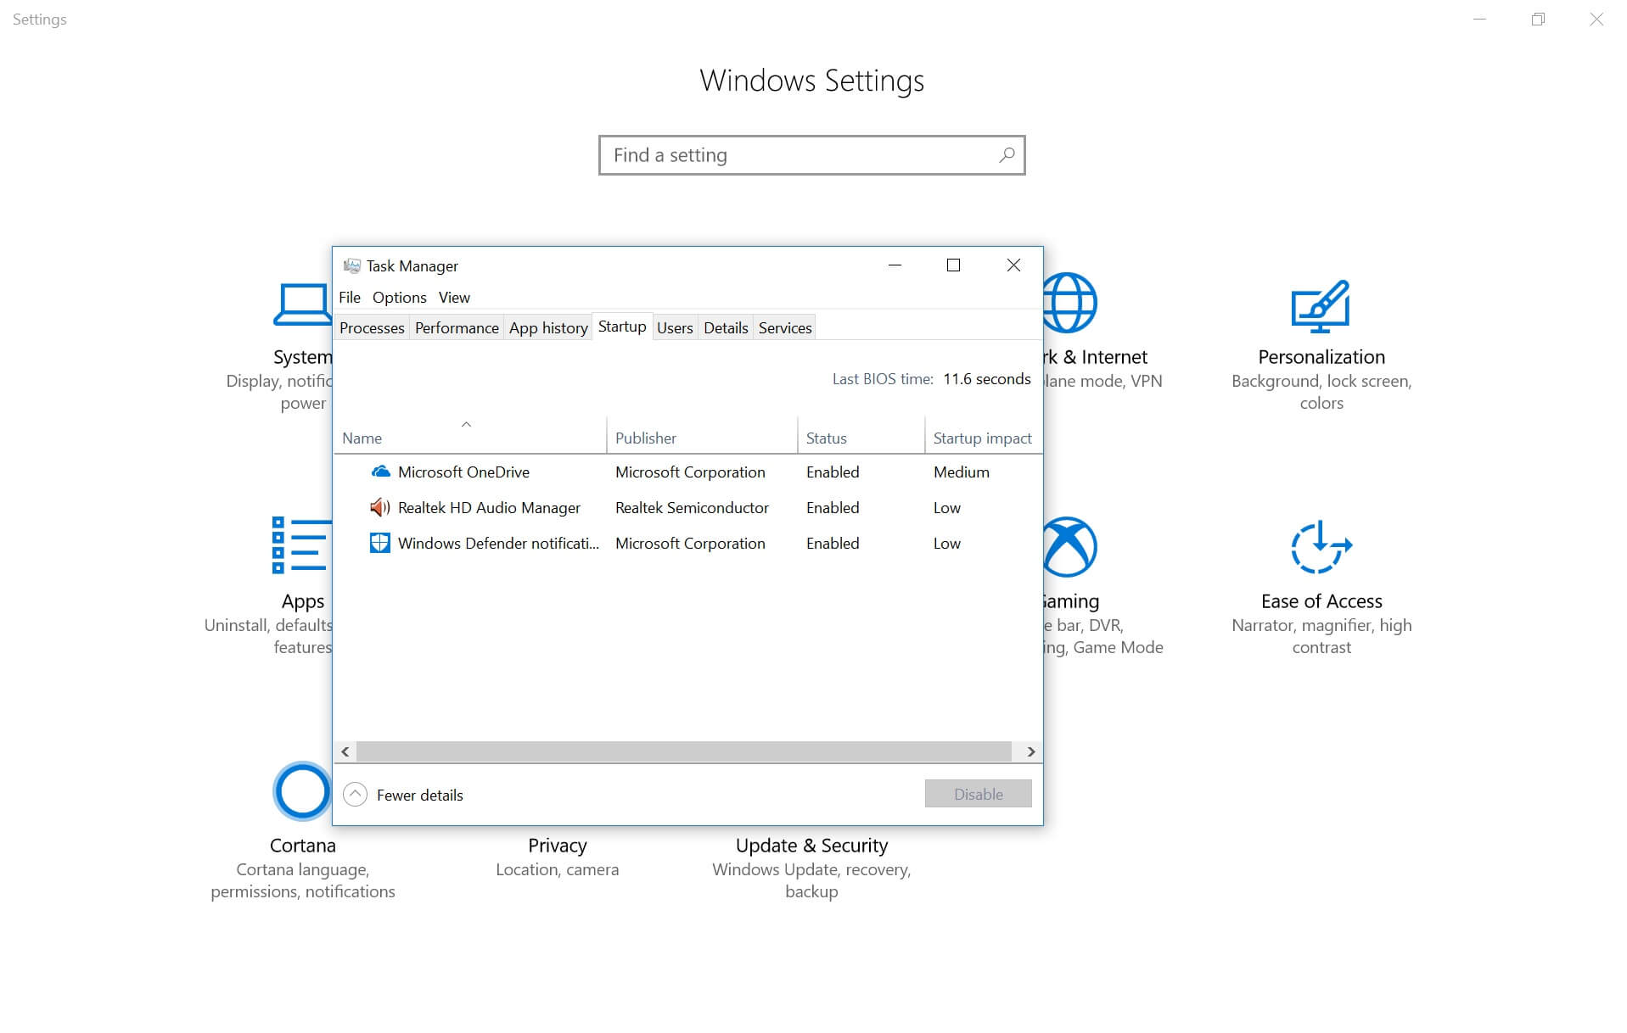Select the Realtek HD Audio Manager row name
Screen dimensions: 1627x1033
489,508
